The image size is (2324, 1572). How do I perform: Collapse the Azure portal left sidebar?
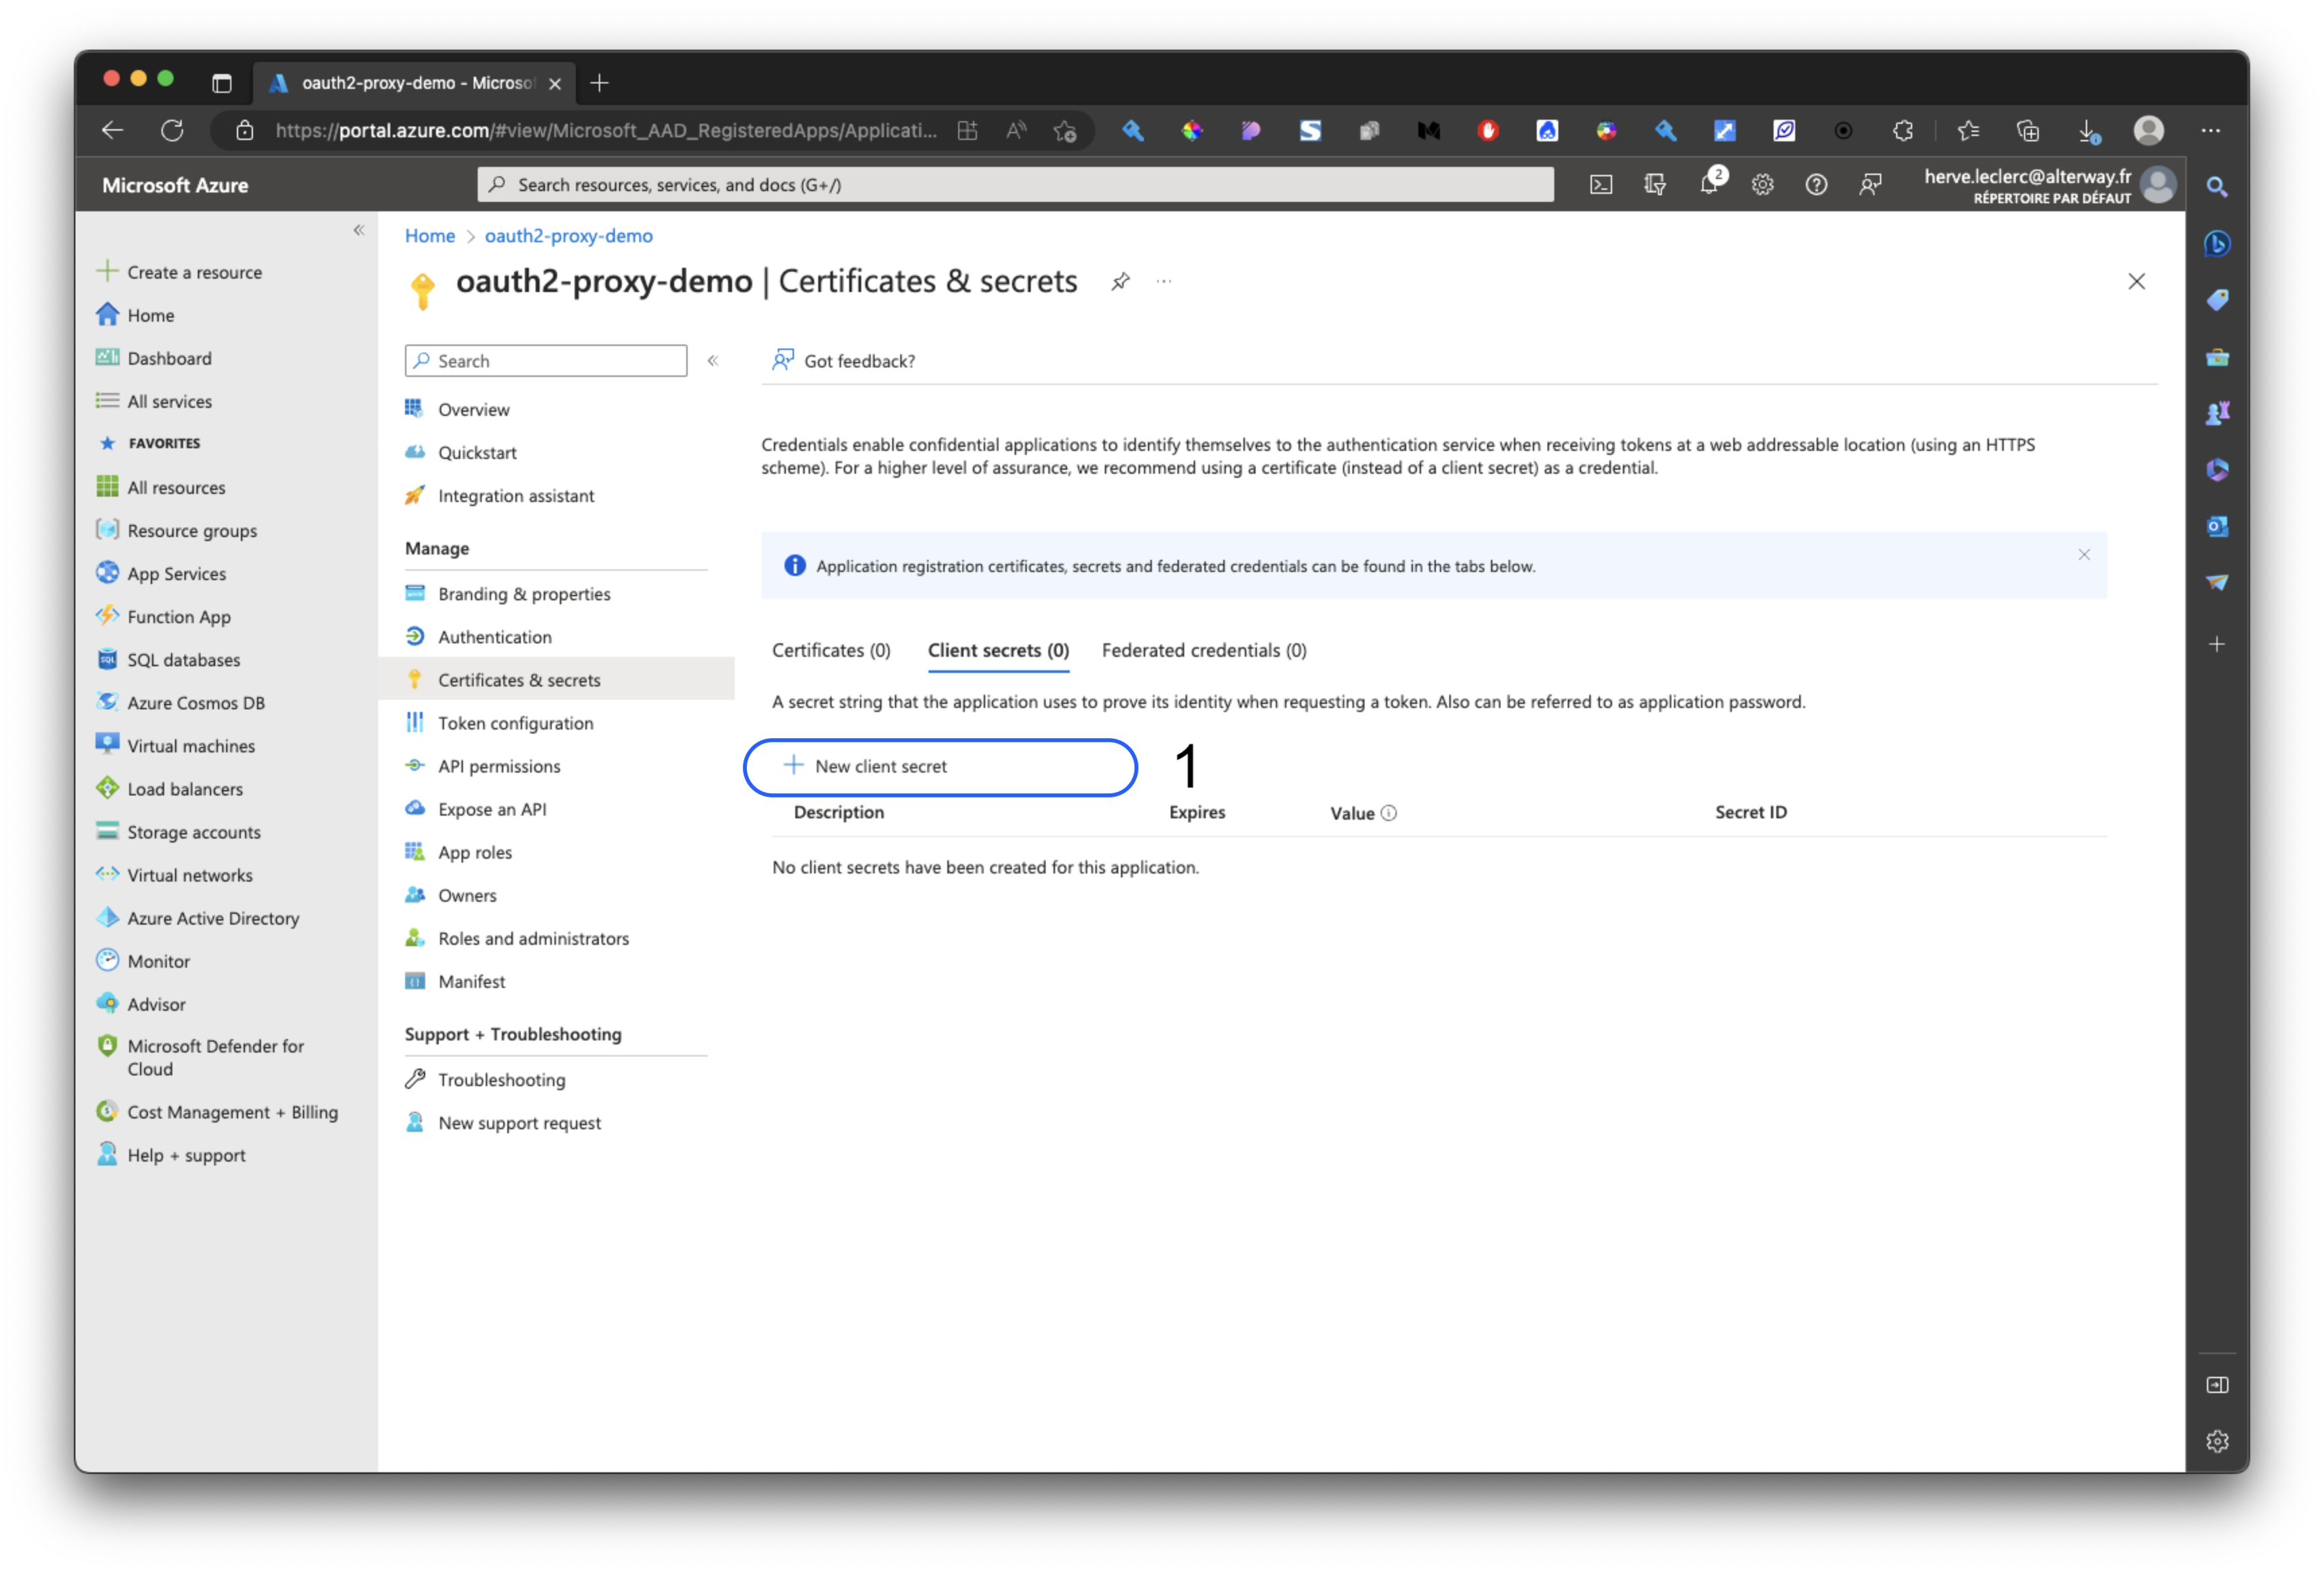(359, 231)
